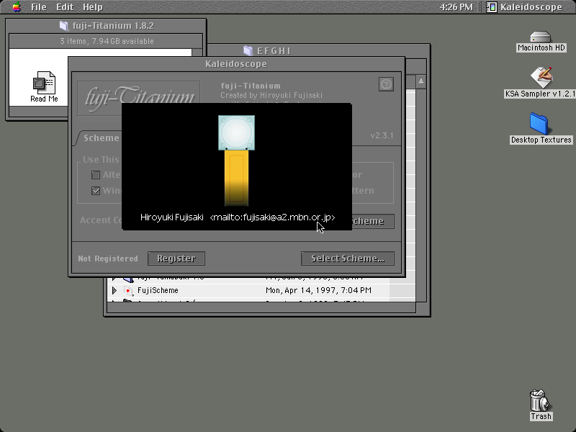The image size is (576, 432).
Task: Open the Help menu
Action: (93, 7)
